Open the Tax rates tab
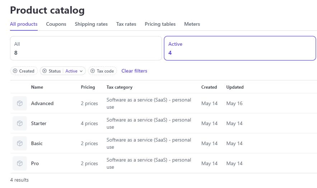 click(x=126, y=24)
